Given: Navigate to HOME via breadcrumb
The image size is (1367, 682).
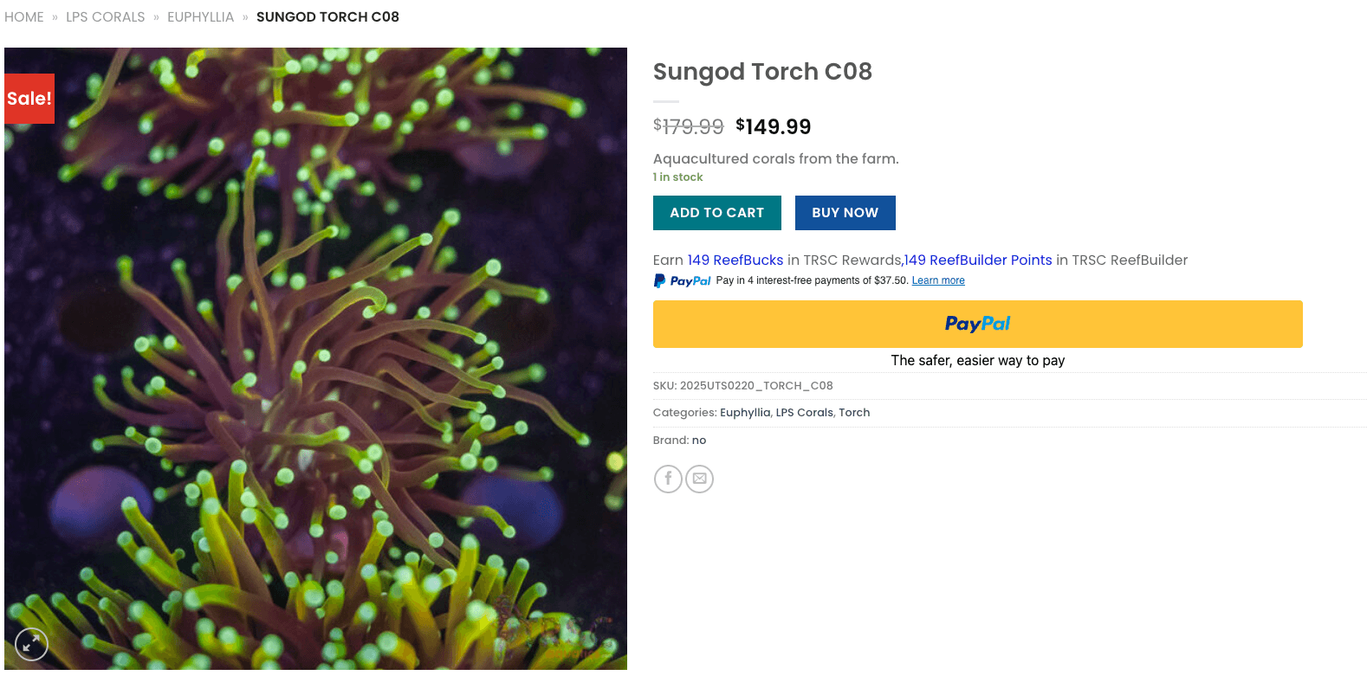Looking at the screenshot, I should [23, 16].
